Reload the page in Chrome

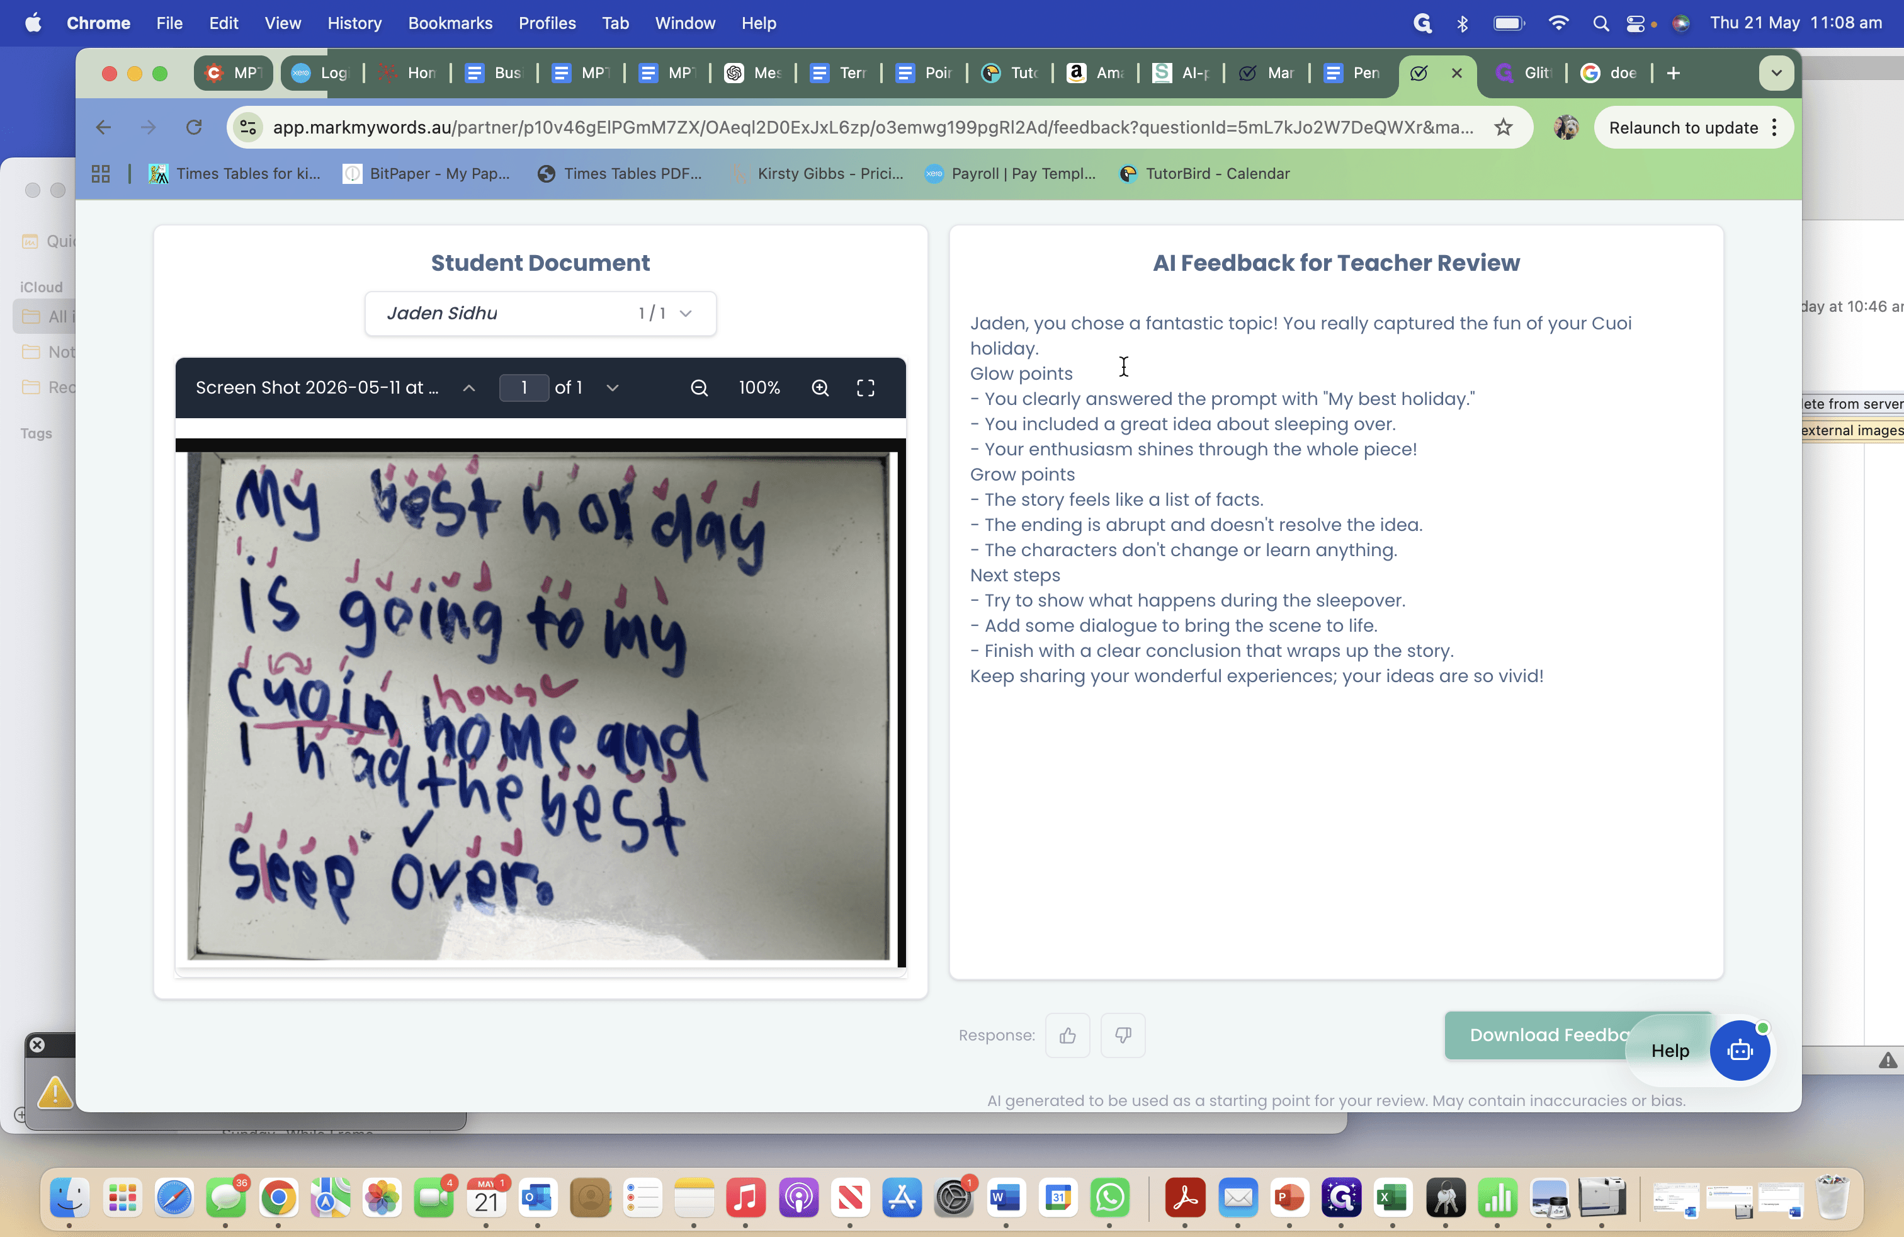193,127
